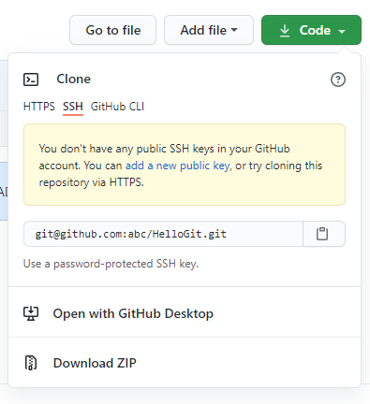The height and width of the screenshot is (404, 370).
Task: Click the GitHub Desktop monitor icon
Action: click(x=31, y=313)
